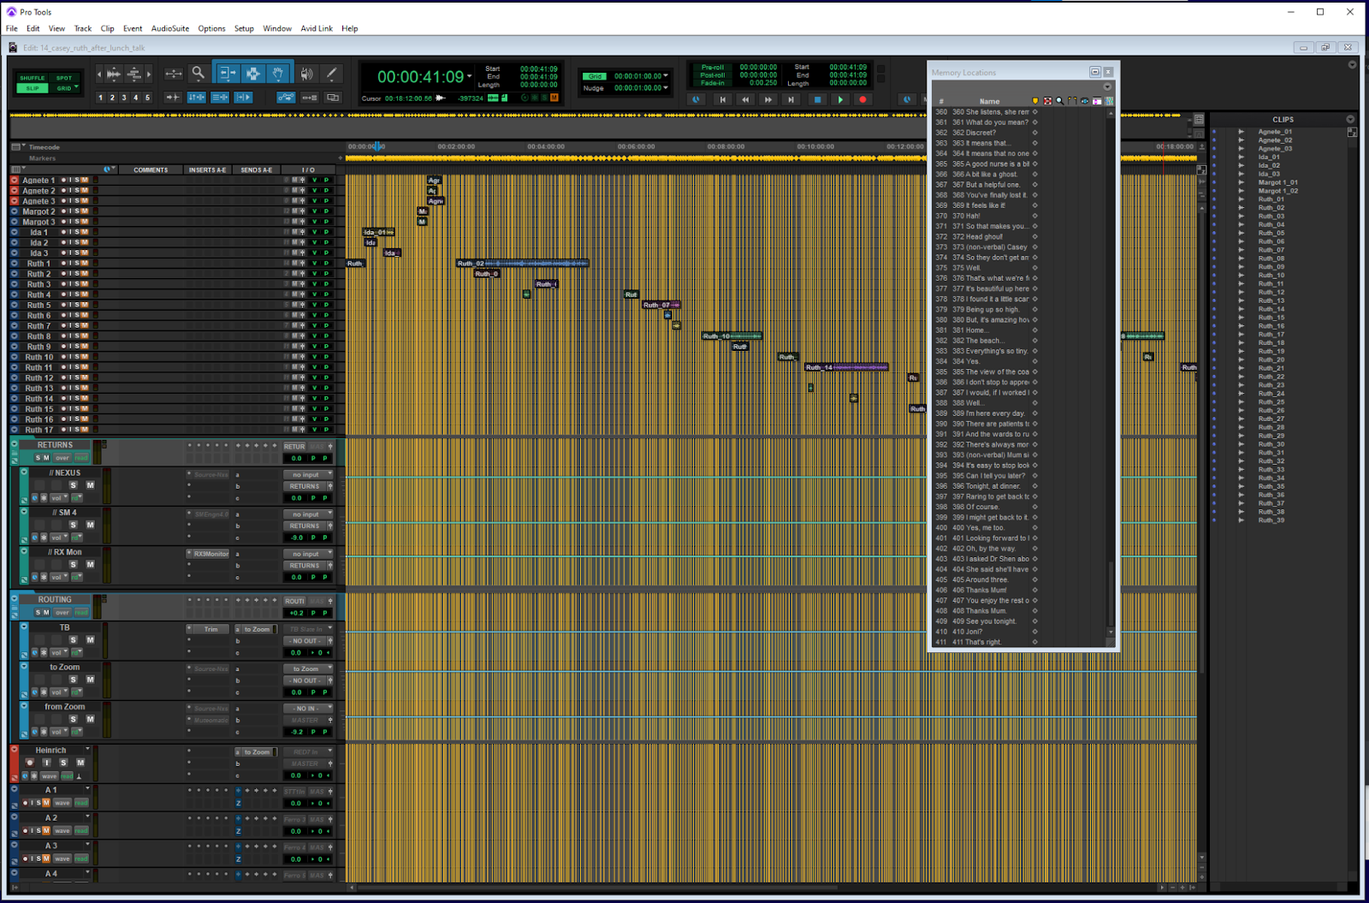Image resolution: width=1369 pixels, height=903 pixels.
Task: Click Return to Zero transport button
Action: (723, 99)
